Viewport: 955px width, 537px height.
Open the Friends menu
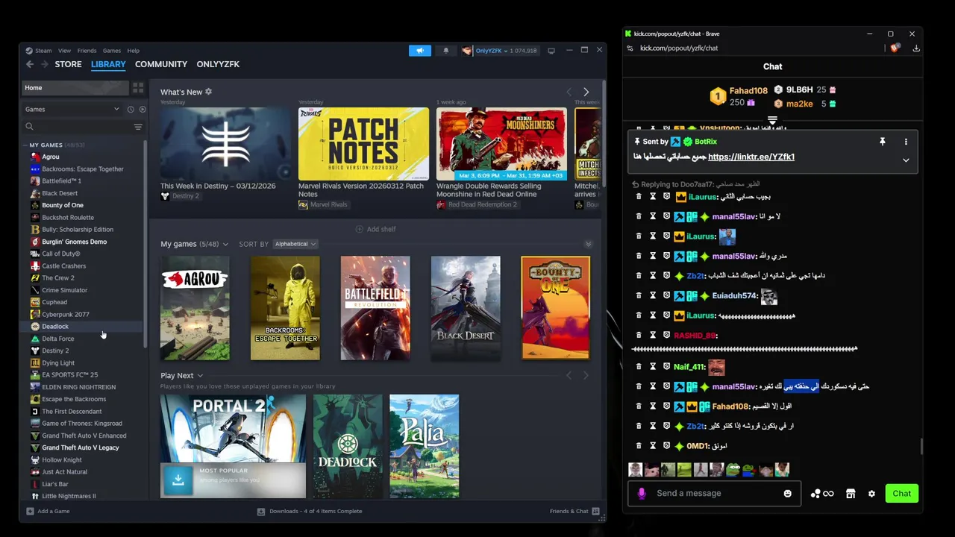point(87,51)
